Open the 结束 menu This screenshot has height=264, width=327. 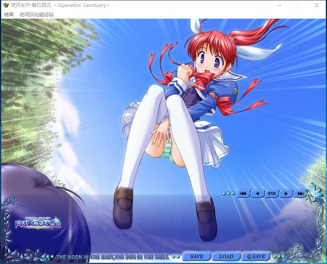pos(9,14)
